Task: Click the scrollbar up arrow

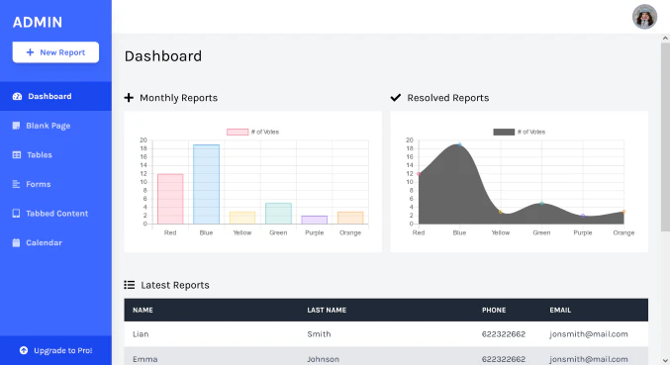Action: (x=665, y=38)
